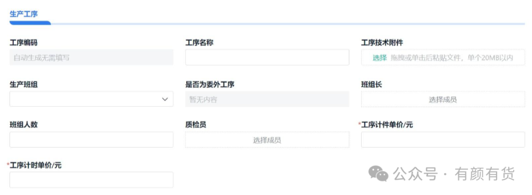Click the 班组长 field label
Viewport: 532px width, 195px height.
click(371, 84)
